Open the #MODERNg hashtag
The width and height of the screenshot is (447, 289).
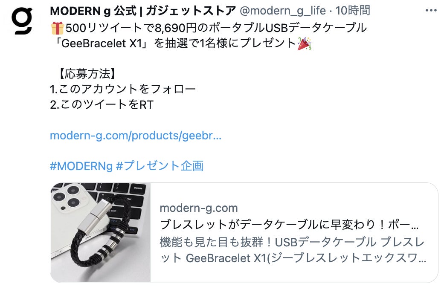pyautogui.click(x=81, y=166)
